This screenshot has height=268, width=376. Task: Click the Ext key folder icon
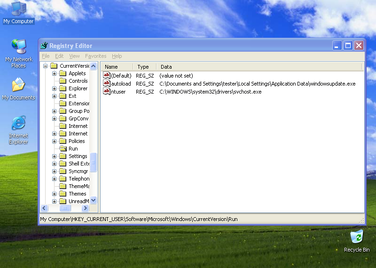tap(63, 96)
